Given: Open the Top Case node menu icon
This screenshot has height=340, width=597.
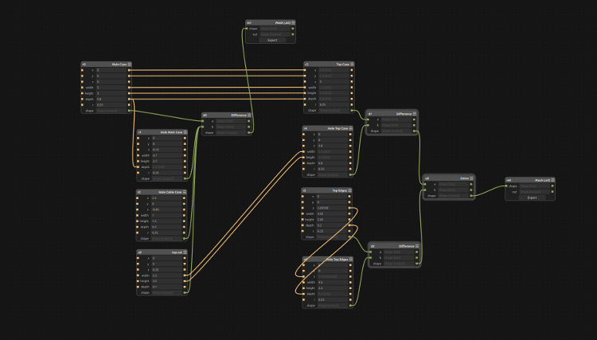Looking at the screenshot, I should pyautogui.click(x=352, y=64).
